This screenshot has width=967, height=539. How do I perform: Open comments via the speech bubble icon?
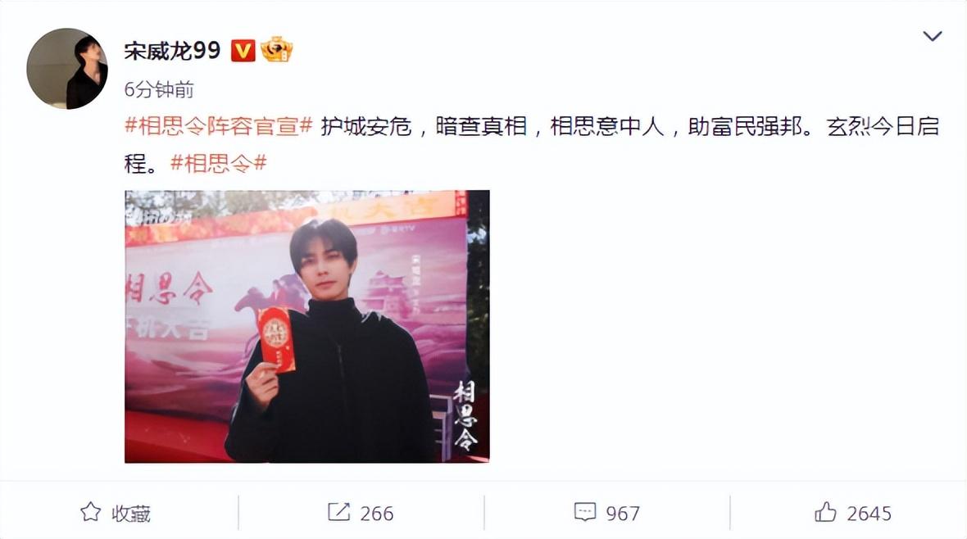(x=584, y=512)
